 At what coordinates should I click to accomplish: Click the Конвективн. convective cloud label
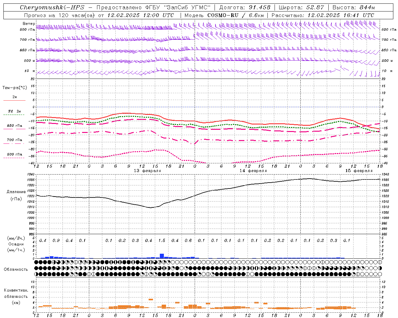16,290
